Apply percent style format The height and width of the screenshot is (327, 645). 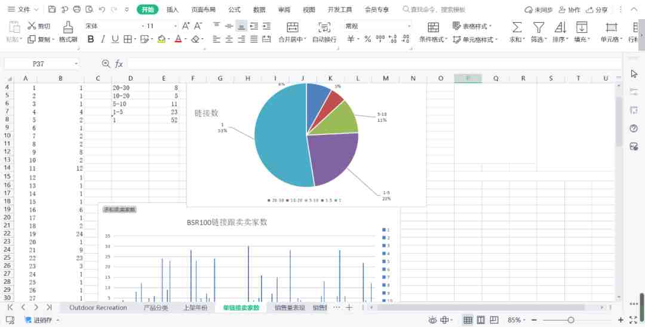pos(368,39)
